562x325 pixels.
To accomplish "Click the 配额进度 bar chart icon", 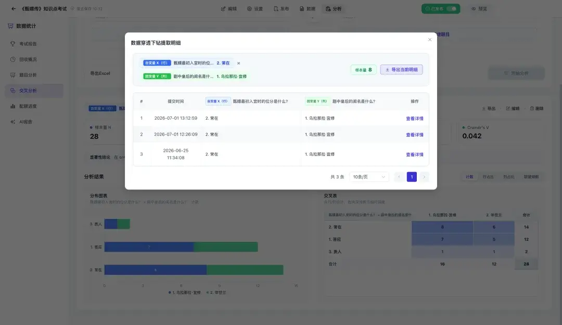I will tap(13, 107).
